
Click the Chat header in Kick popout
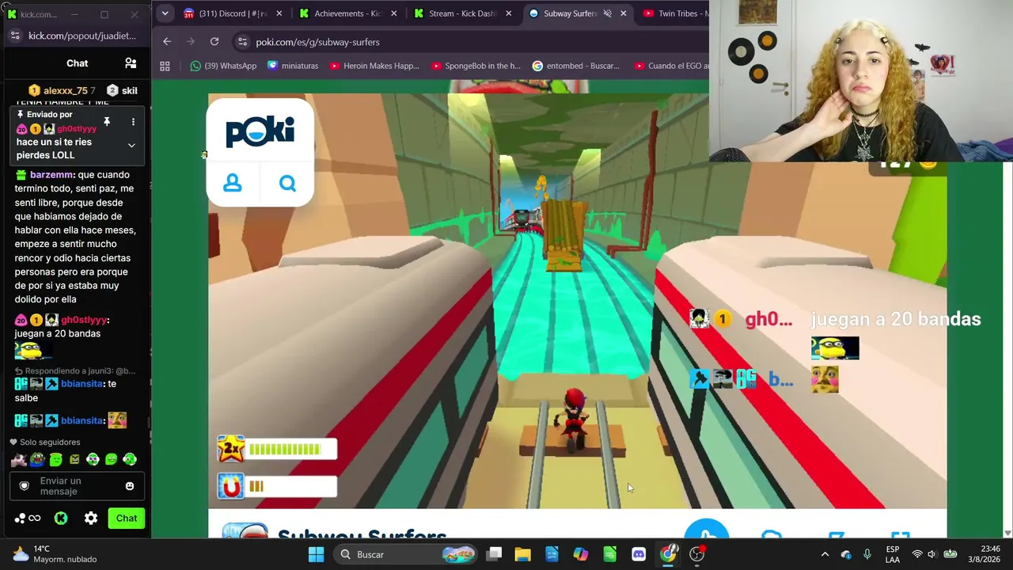click(x=78, y=63)
